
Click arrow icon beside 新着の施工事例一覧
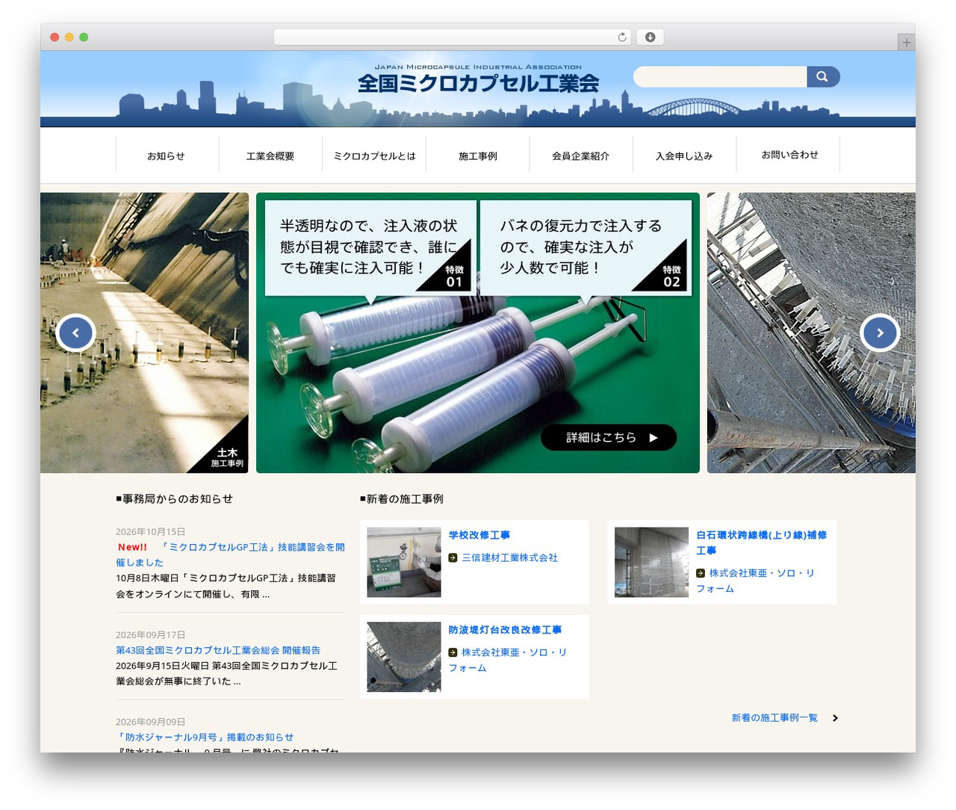click(x=835, y=718)
